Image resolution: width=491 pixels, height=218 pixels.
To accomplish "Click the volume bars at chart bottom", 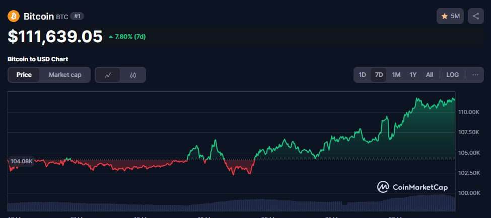I will (x=232, y=203).
